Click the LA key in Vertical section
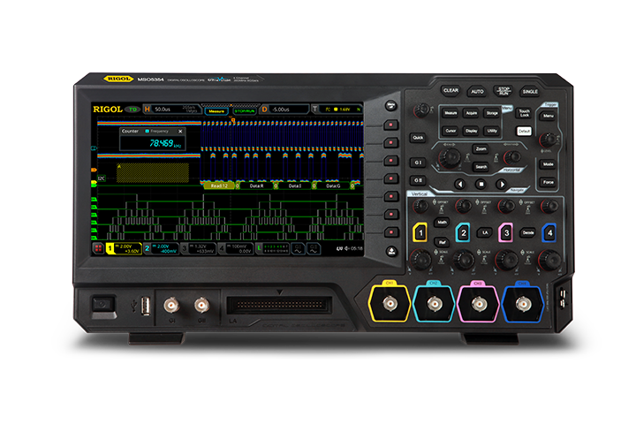 click(x=485, y=232)
